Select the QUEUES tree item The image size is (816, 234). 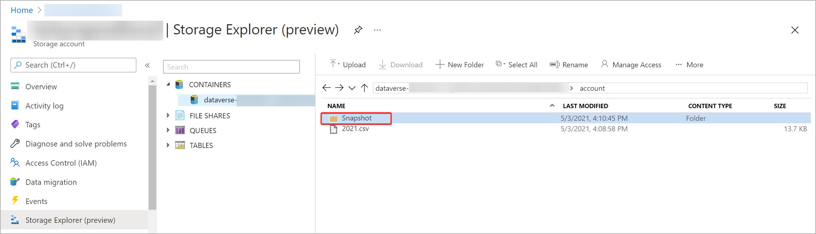pyautogui.click(x=203, y=131)
